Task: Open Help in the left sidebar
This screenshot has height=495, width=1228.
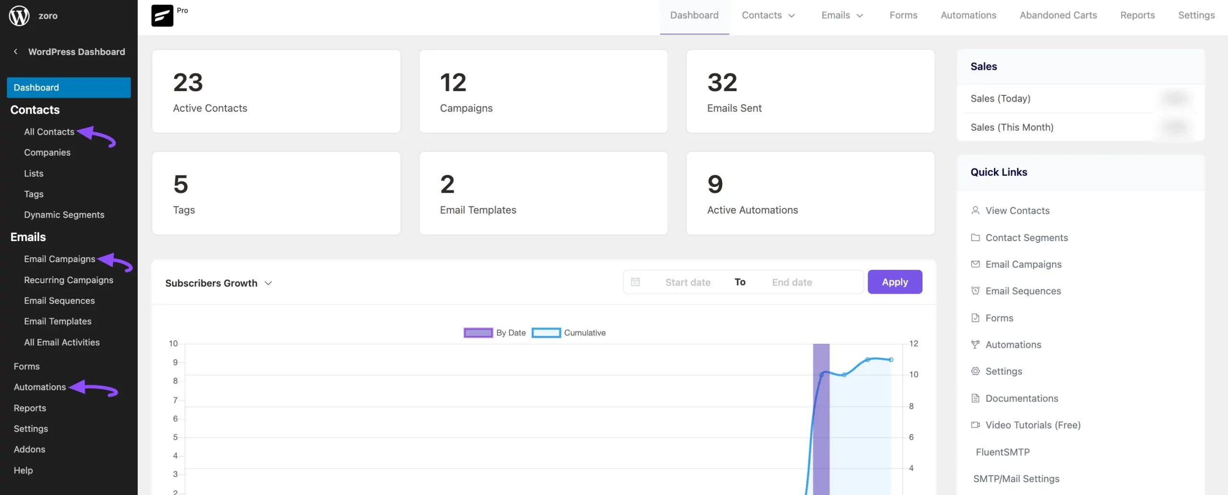Action: click(x=23, y=470)
